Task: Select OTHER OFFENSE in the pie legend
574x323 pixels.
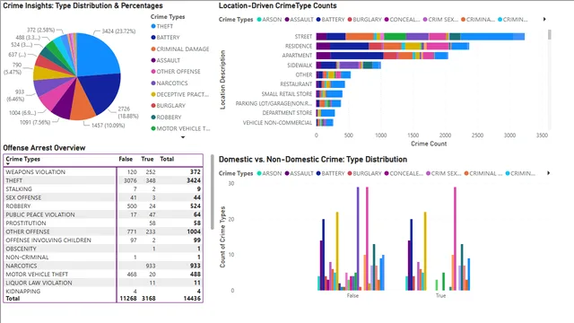Action: pos(176,72)
